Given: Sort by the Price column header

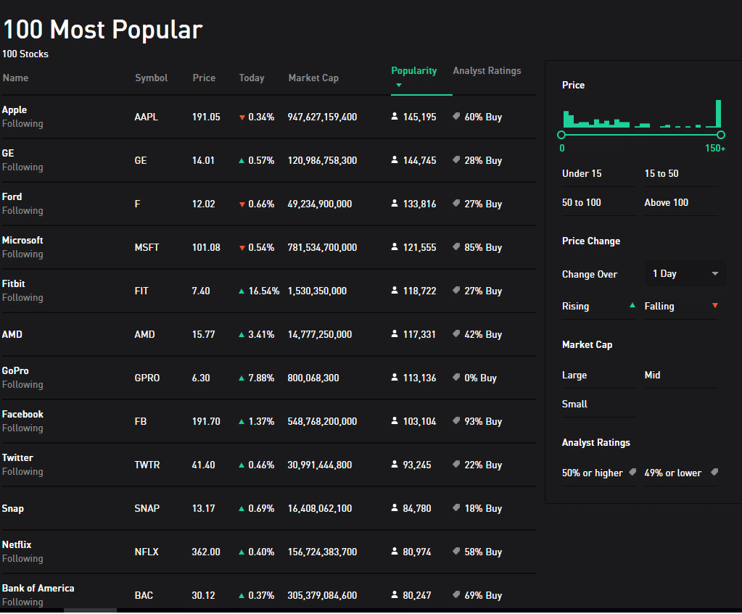Looking at the screenshot, I should pyautogui.click(x=204, y=78).
